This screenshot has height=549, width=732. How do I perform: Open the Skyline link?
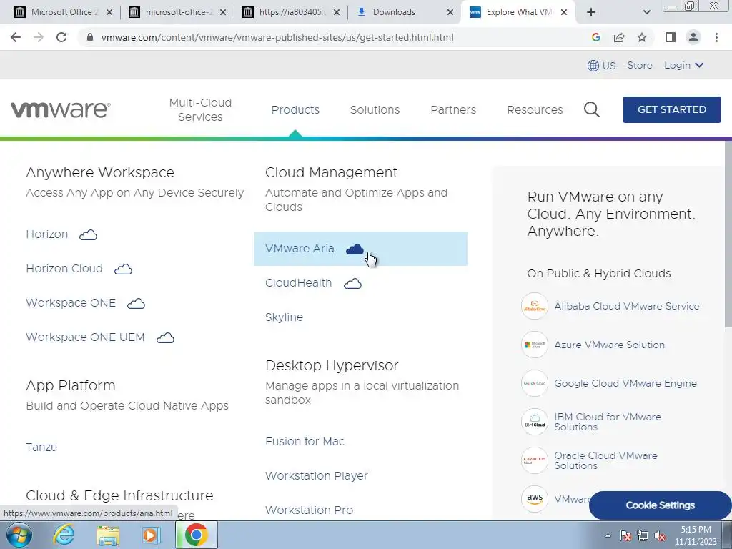(284, 317)
